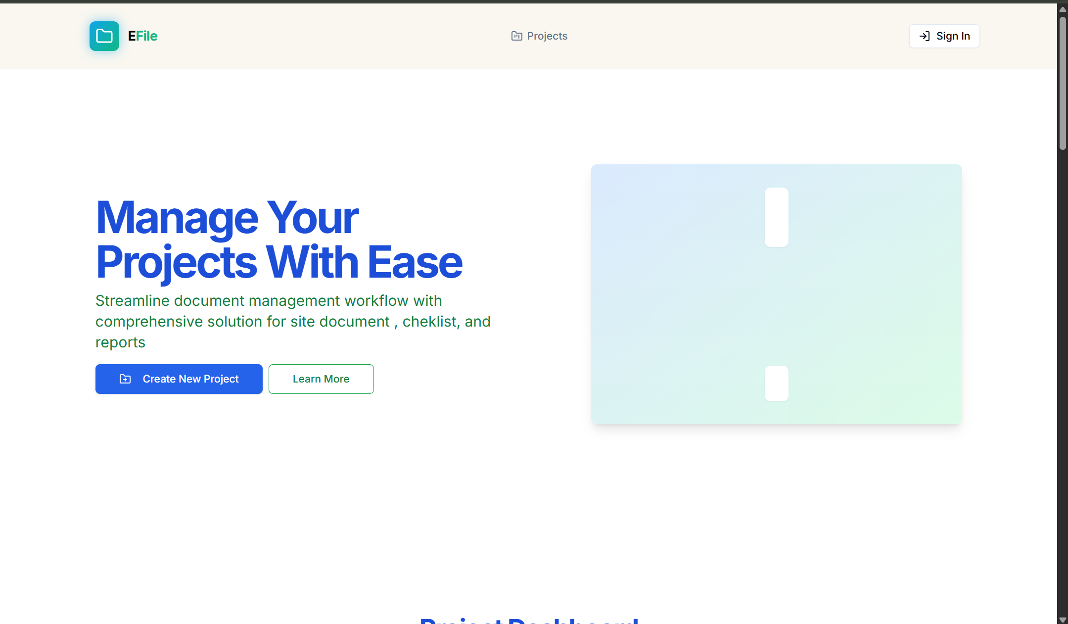Screen dimensions: 1068x624
Task: Click the Projects folder icon in navbar
Action: click(516, 36)
